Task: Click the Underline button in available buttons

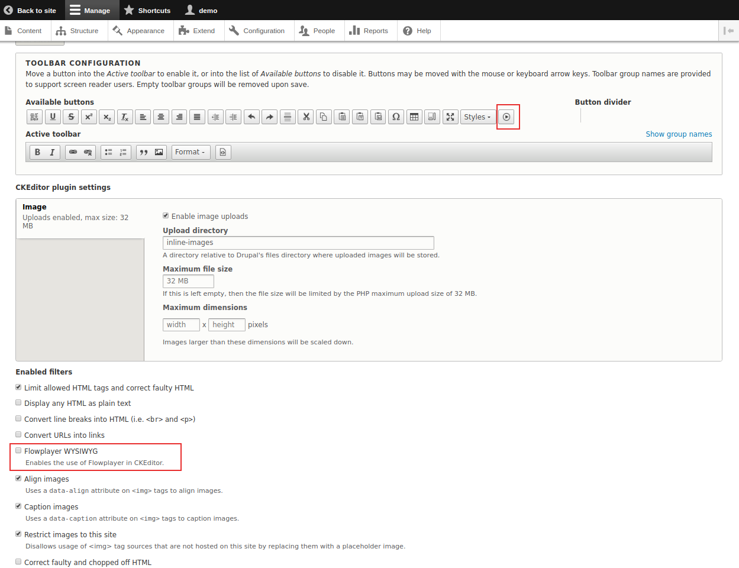Action: [53, 117]
